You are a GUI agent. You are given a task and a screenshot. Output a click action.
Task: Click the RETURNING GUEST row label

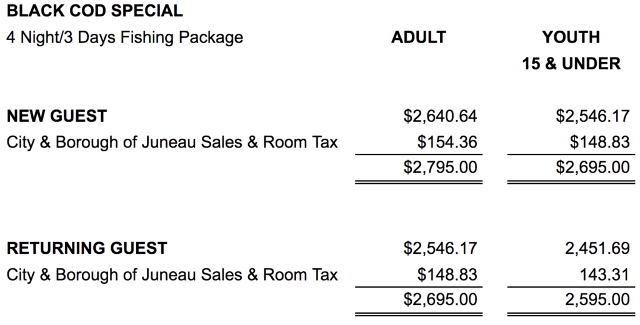point(87,249)
